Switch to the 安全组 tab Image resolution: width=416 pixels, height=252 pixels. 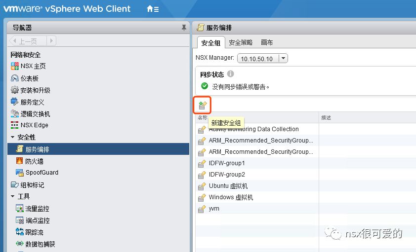point(211,42)
